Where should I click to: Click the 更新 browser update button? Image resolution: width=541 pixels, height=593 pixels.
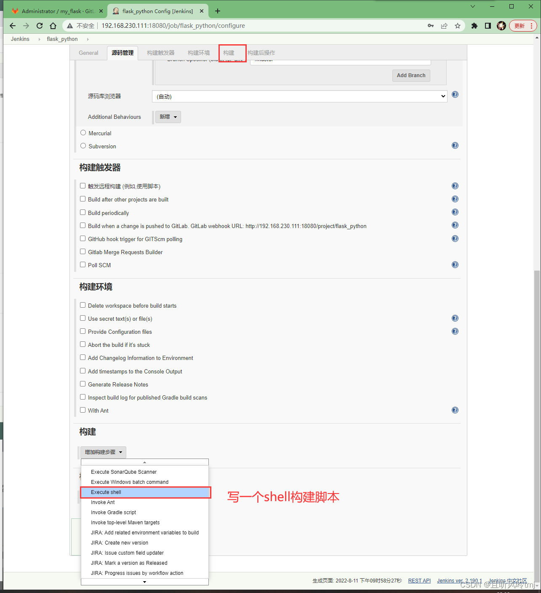tap(523, 26)
